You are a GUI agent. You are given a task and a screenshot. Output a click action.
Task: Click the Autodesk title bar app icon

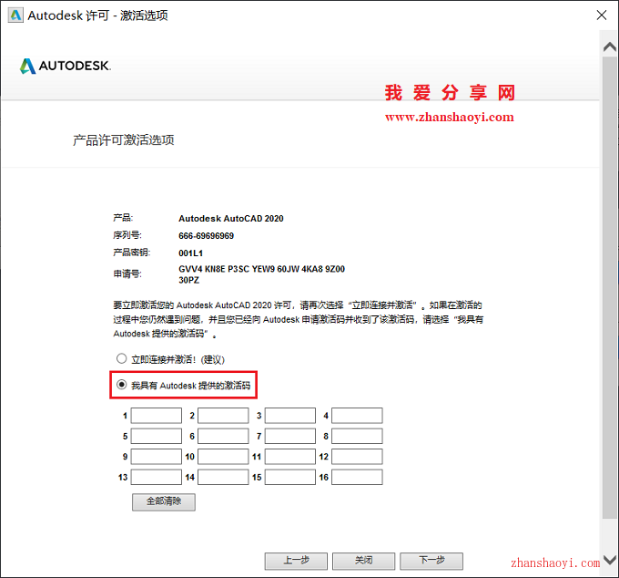(15, 15)
